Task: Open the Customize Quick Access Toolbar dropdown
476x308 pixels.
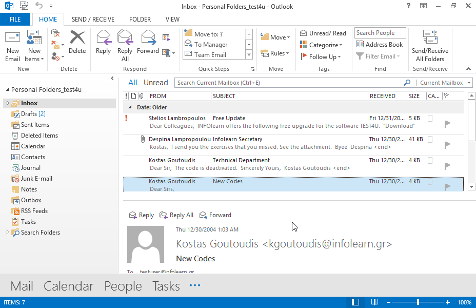Action: (51, 6)
